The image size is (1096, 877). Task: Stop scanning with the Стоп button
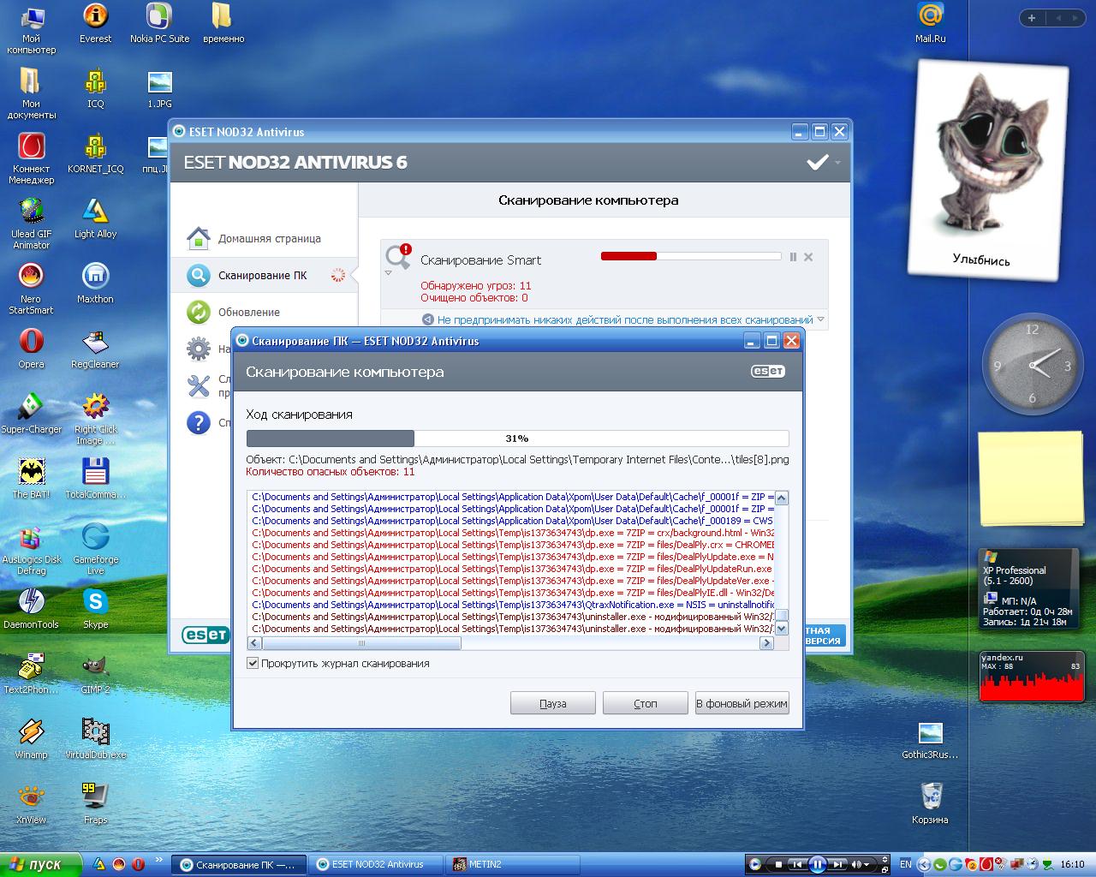[x=645, y=703]
